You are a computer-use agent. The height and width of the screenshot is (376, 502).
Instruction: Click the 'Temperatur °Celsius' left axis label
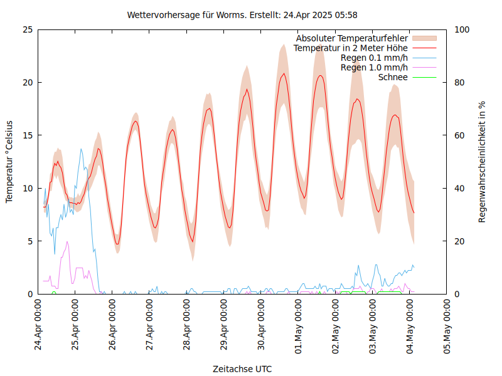[x=9, y=162]
